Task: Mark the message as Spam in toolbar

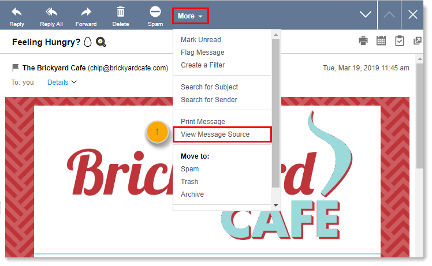Action: [155, 17]
